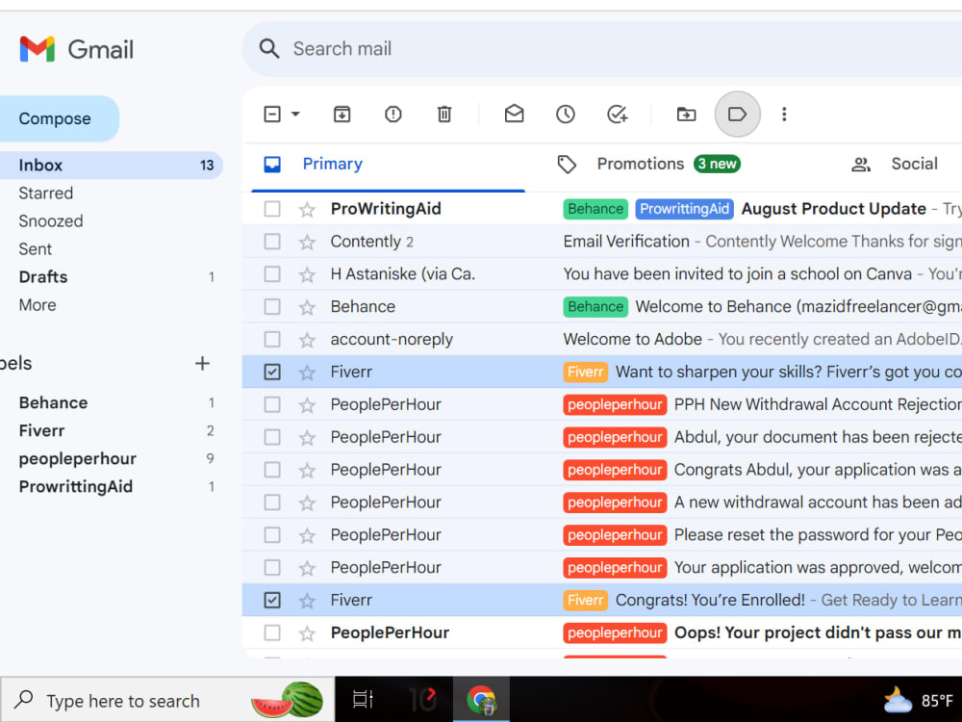Open the select dropdown arrow next to checkbox
The width and height of the screenshot is (962, 722).
pyautogui.click(x=295, y=115)
